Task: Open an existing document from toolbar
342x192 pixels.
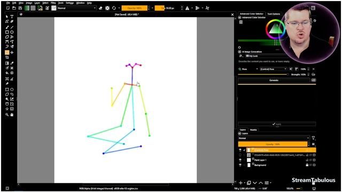Action: pyautogui.click(x=14, y=8)
